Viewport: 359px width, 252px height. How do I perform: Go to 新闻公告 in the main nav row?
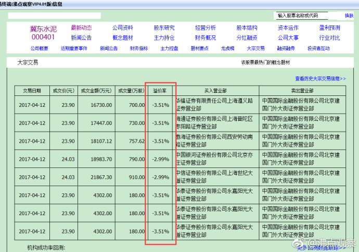(81, 38)
